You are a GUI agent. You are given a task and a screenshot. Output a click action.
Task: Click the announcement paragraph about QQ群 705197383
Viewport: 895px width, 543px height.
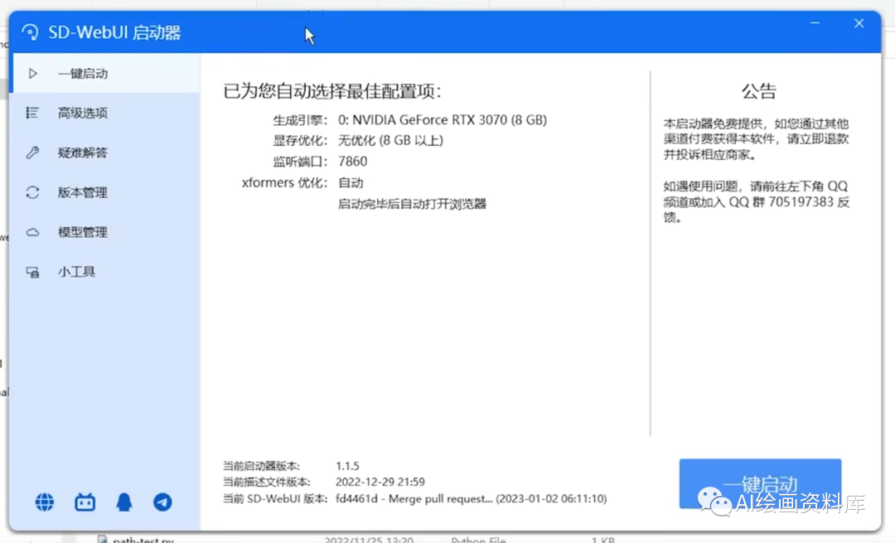[x=757, y=201]
